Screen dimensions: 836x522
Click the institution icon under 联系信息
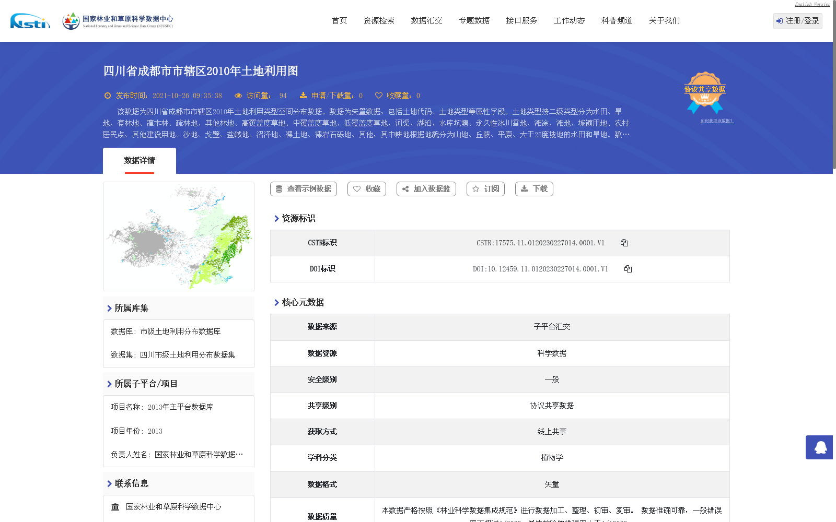click(x=115, y=507)
